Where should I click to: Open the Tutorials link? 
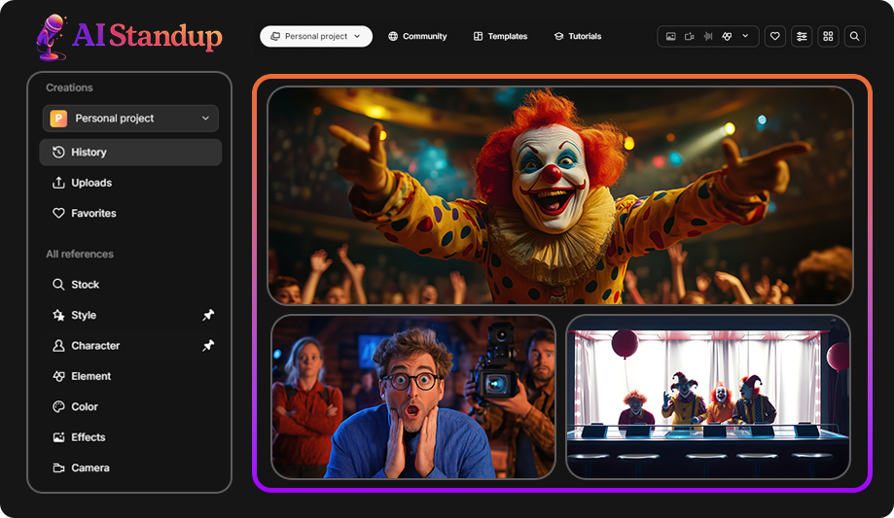click(x=578, y=36)
